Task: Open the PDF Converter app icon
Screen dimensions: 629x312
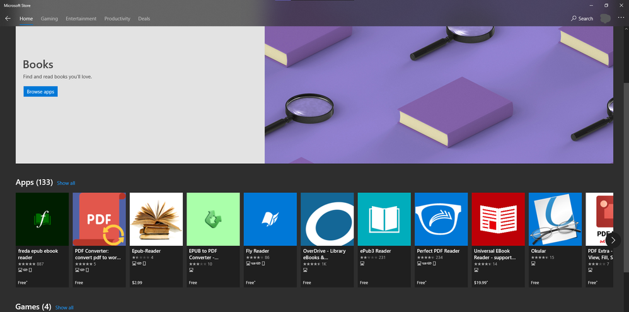Action: pyautogui.click(x=99, y=219)
